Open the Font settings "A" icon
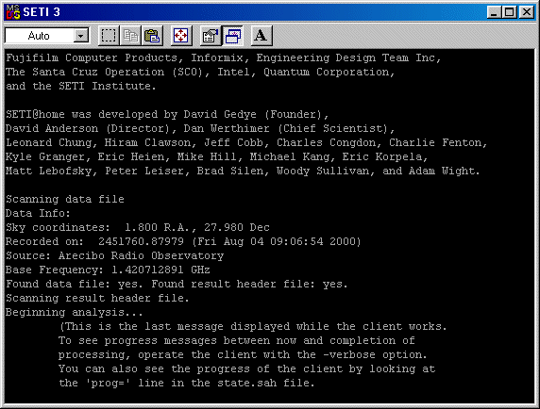 262,36
